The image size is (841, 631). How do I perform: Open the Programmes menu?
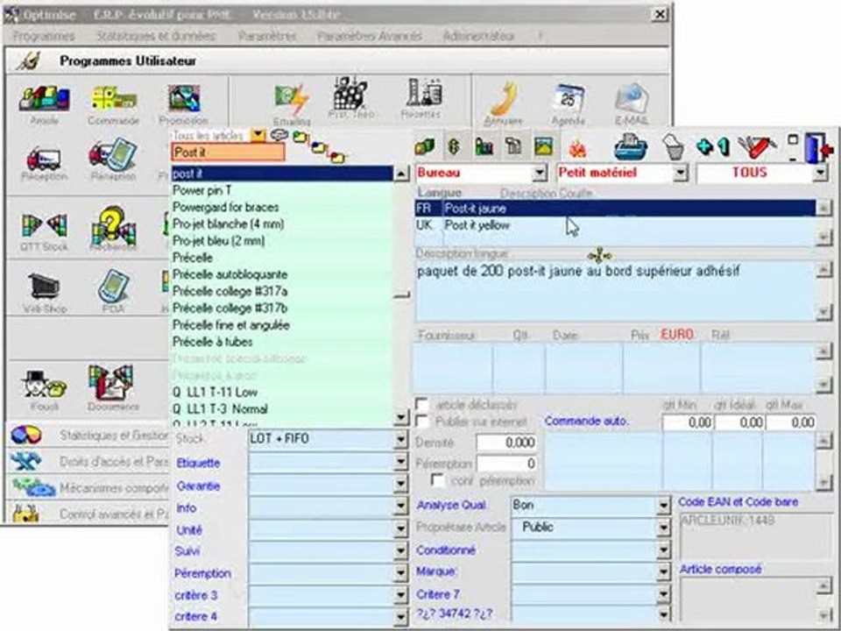pyautogui.click(x=44, y=36)
